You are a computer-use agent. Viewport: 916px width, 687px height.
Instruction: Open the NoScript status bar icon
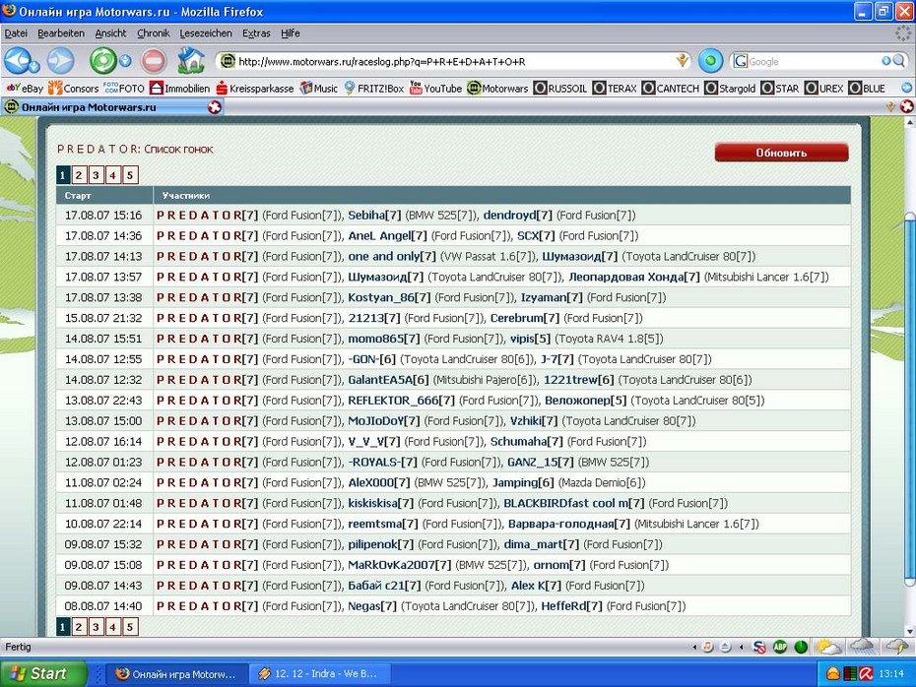coord(758,647)
